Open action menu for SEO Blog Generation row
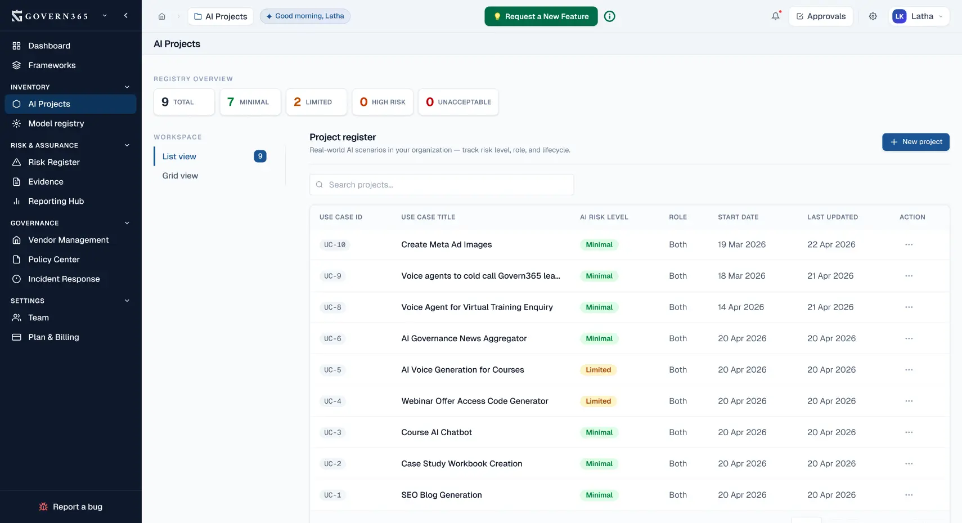The width and height of the screenshot is (962, 523). [909, 495]
